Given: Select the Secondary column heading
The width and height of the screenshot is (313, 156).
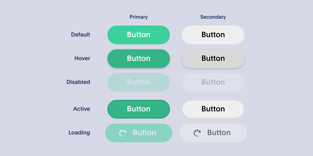Looking at the screenshot, I should click(213, 17).
